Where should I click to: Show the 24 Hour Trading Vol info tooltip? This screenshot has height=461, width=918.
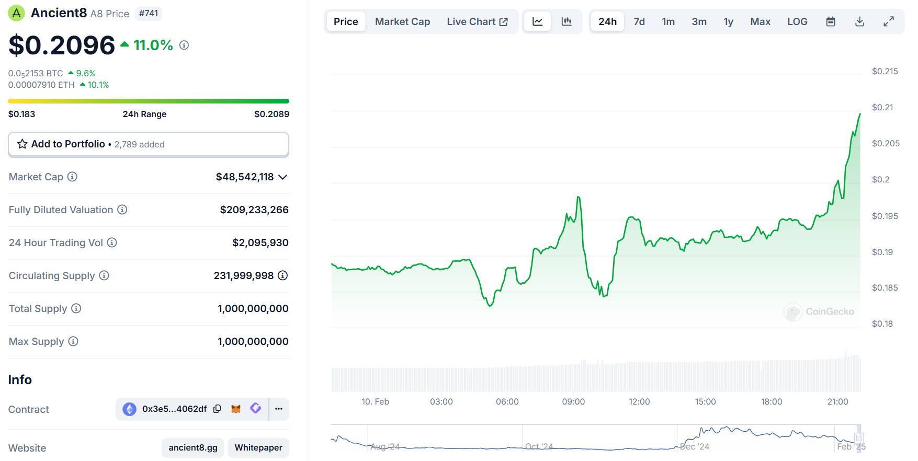112,243
